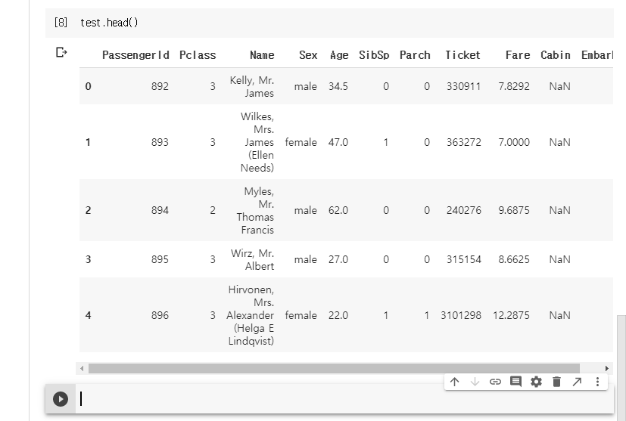The width and height of the screenshot is (626, 421).
Task: Run the empty code cell
Action: (61, 399)
